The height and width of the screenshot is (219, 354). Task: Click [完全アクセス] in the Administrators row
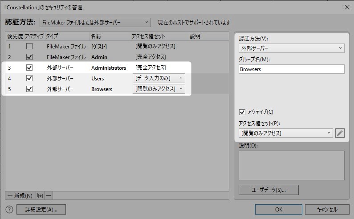click(151, 68)
